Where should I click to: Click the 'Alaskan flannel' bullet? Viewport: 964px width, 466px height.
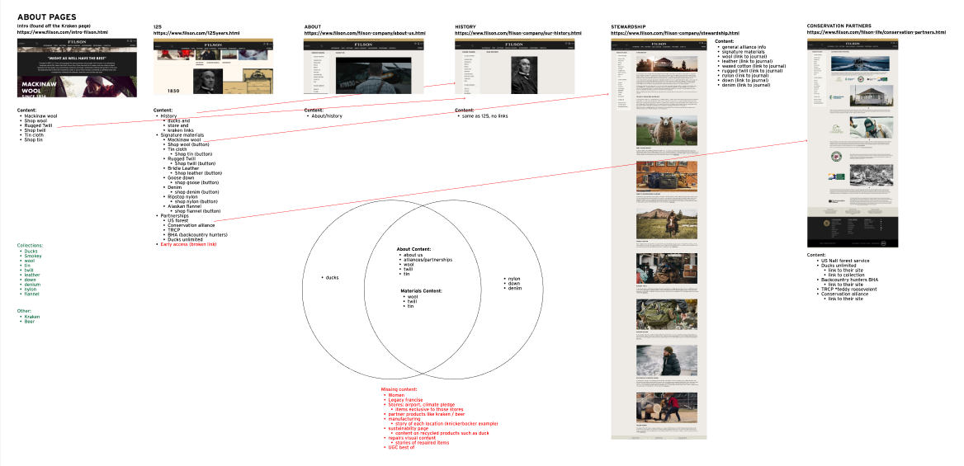click(x=184, y=206)
